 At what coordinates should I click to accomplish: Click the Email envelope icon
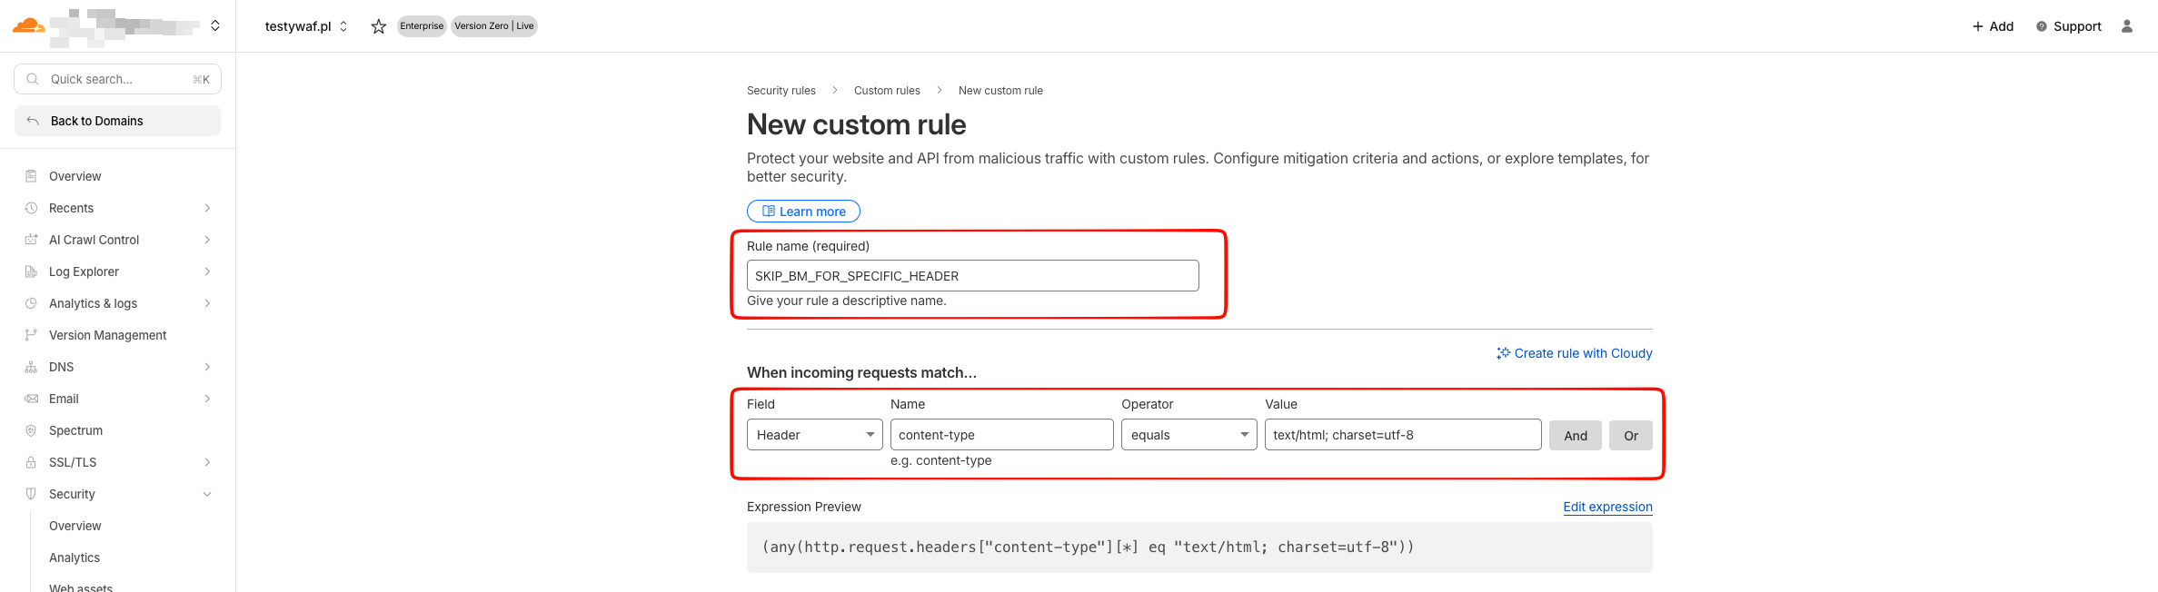(x=31, y=399)
